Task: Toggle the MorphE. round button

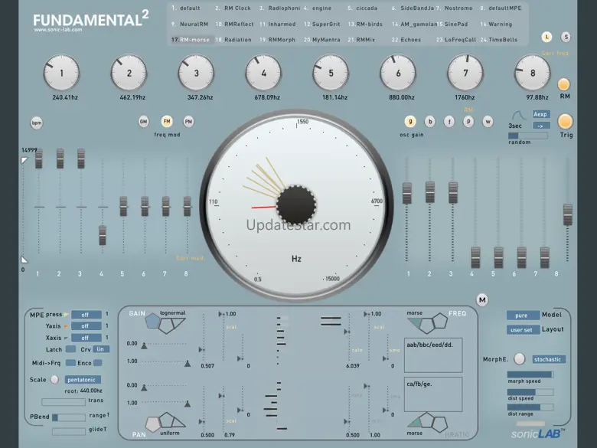Action: pos(520,359)
